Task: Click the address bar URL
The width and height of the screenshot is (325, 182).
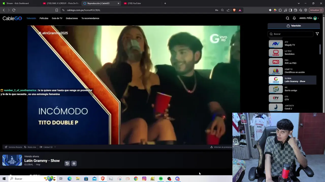Action: 84,10
